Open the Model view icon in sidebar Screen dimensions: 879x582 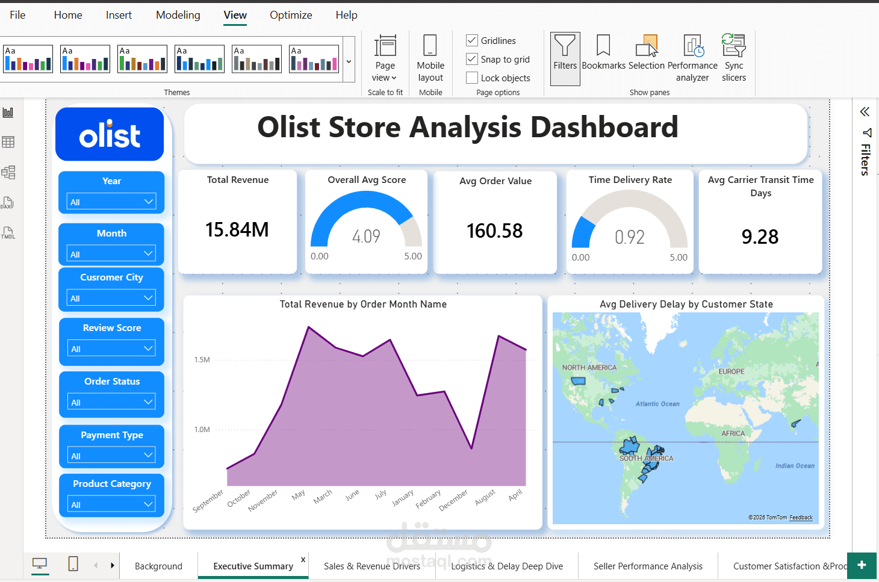[8, 172]
